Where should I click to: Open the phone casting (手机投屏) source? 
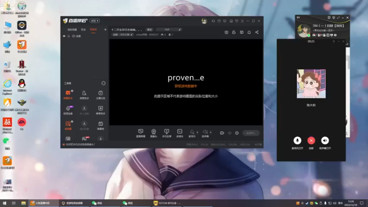pyautogui.click(x=167, y=133)
